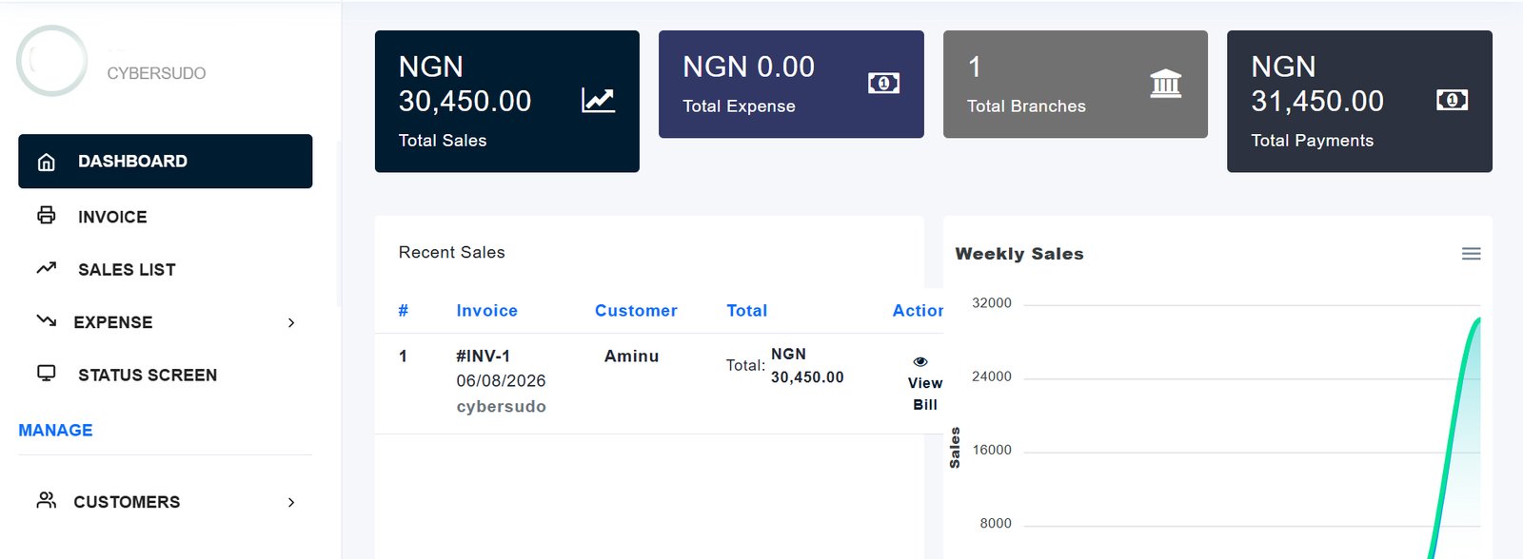Click the Invoice printer icon
Screen dimensions: 1523x559
click(x=46, y=215)
